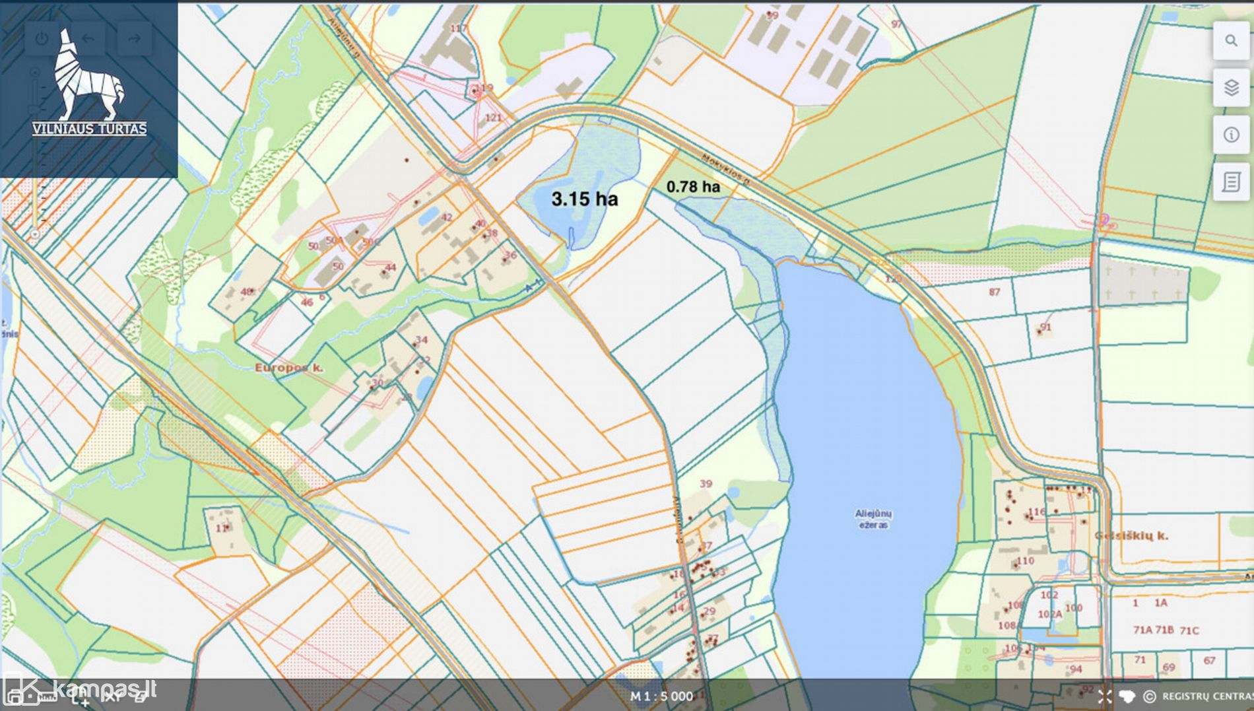Open the map search tool
This screenshot has height=711, width=1254.
point(1231,41)
